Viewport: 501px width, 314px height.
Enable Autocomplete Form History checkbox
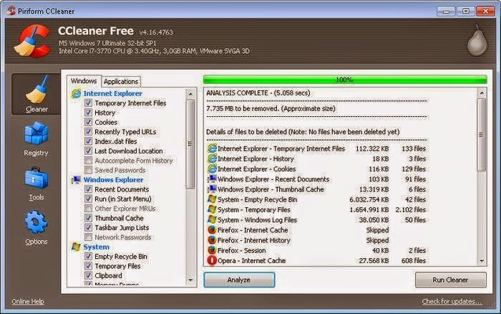coord(88,161)
